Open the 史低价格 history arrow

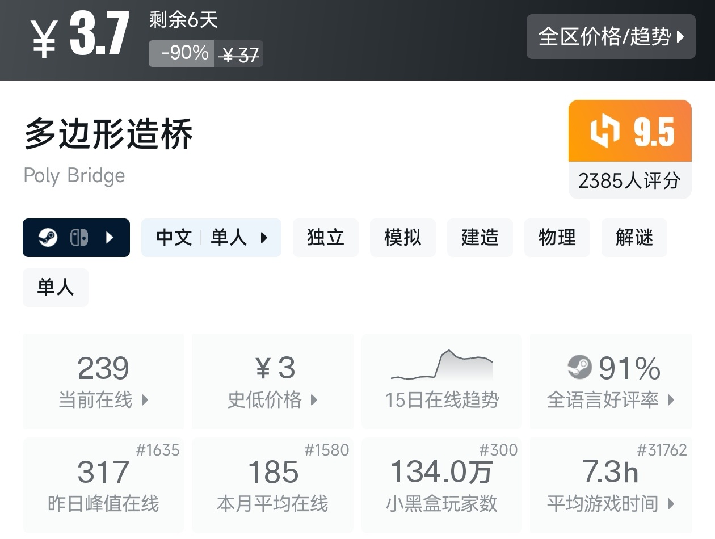tap(314, 400)
